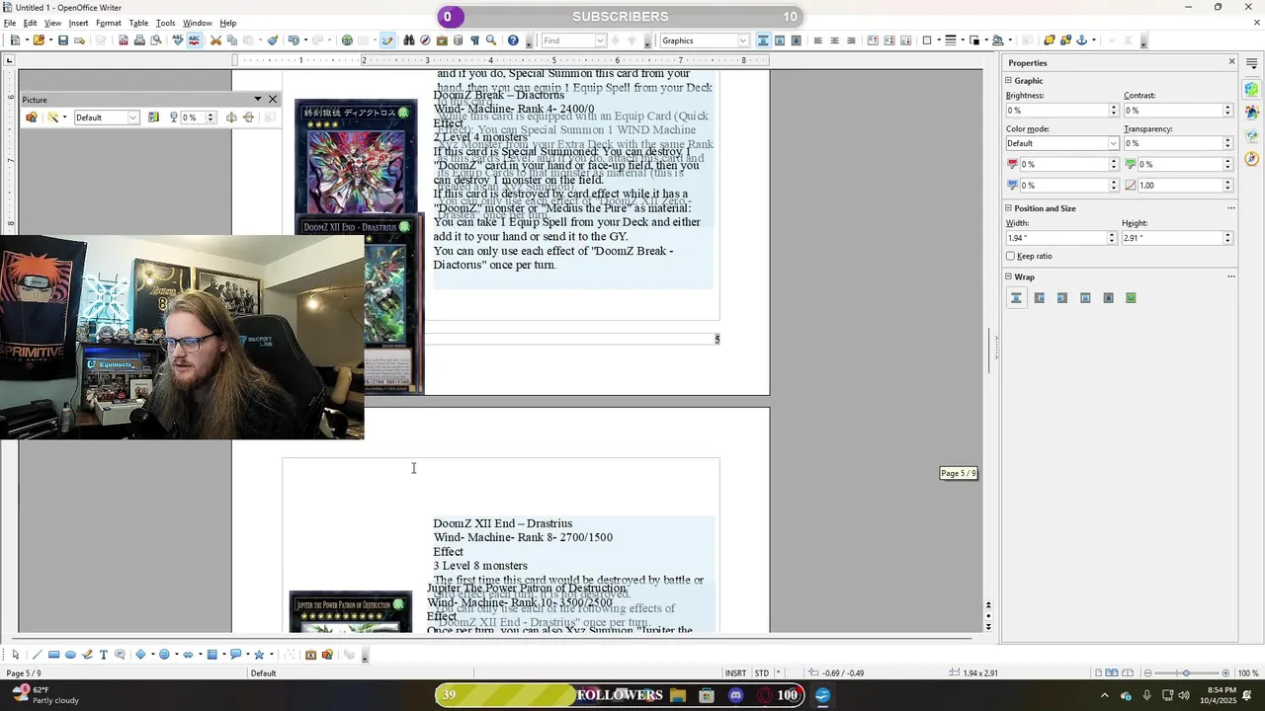Open Position and Size more options
This screenshot has height=711, width=1265.
coord(1231,208)
